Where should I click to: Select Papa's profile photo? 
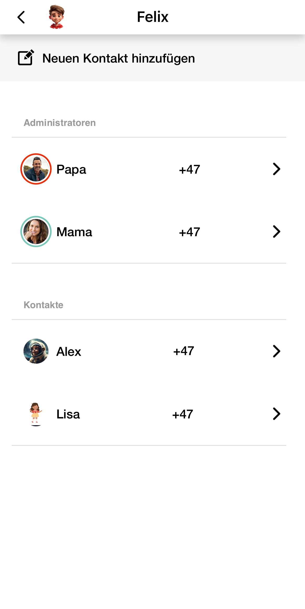[36, 169]
